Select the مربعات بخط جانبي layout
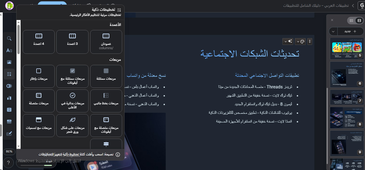This screenshot has width=365, height=170. pyautogui.click(x=106, y=101)
